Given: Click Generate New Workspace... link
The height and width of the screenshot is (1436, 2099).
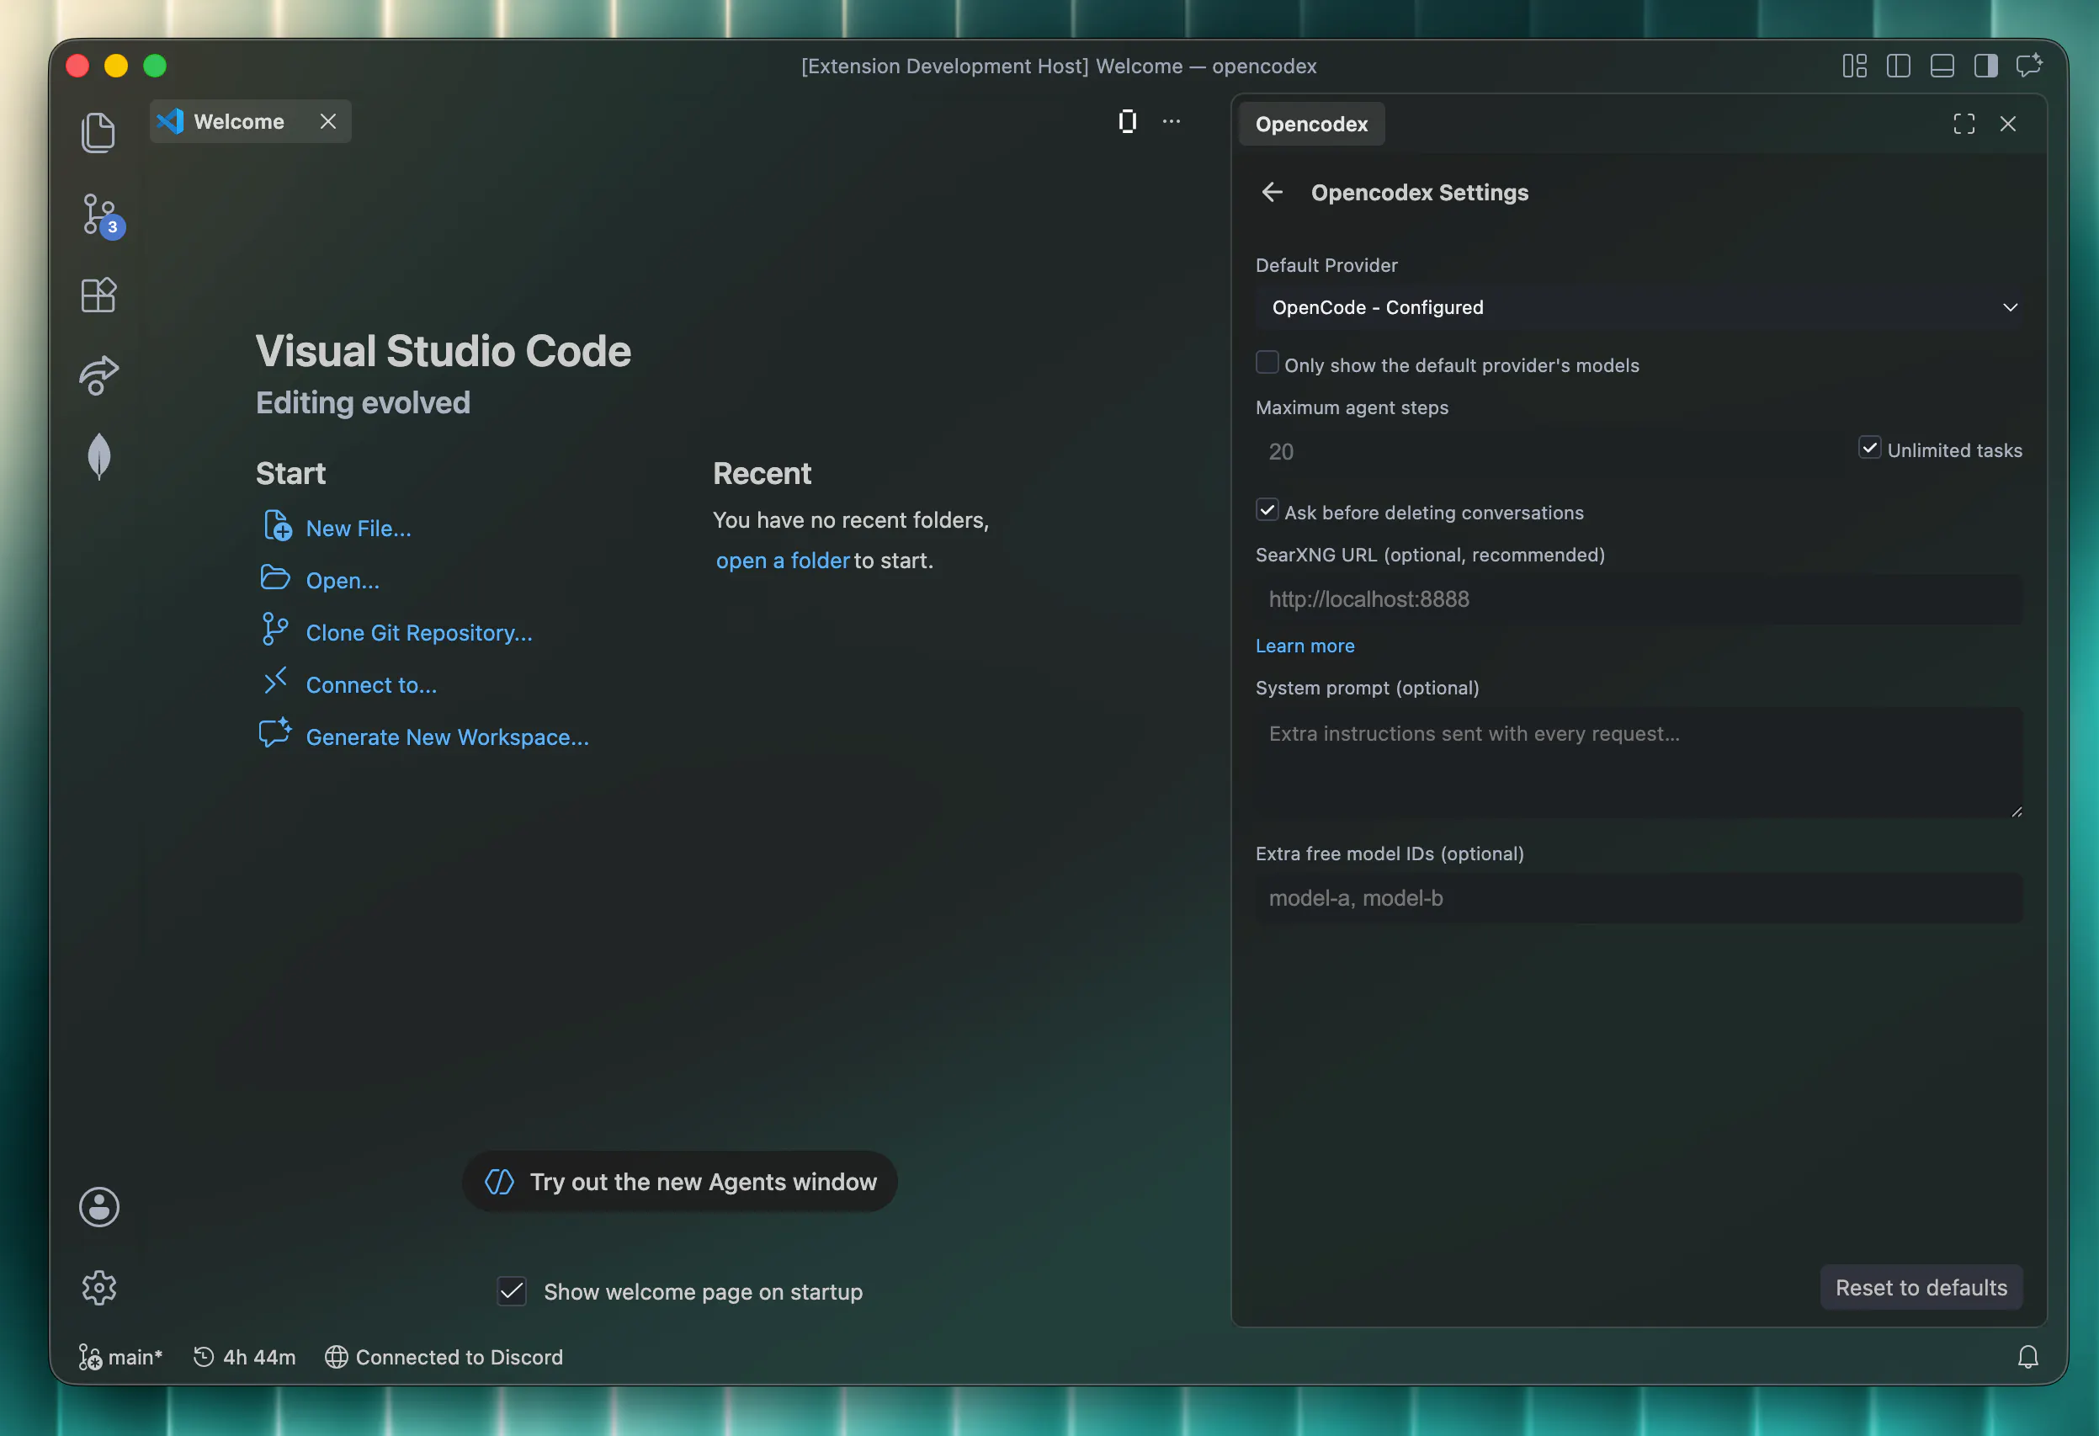Looking at the screenshot, I should [447, 738].
